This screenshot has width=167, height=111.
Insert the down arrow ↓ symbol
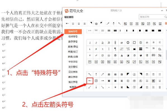pyautogui.click(x=96, y=87)
